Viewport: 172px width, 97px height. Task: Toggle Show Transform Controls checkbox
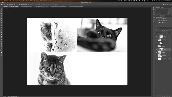coord(18,4)
